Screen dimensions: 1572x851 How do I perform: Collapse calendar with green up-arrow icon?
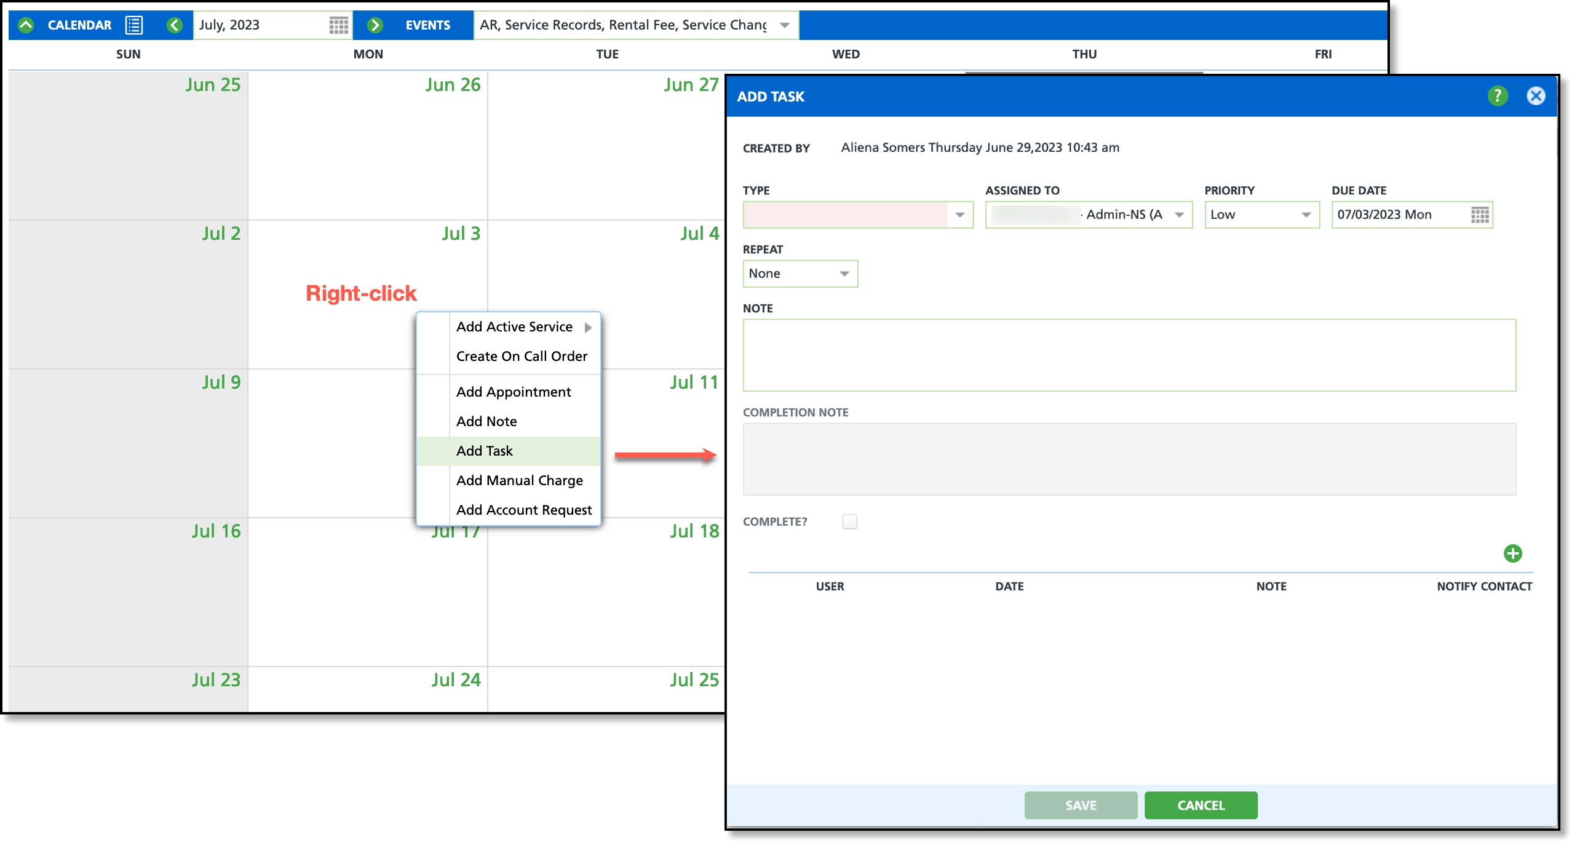pyautogui.click(x=26, y=25)
